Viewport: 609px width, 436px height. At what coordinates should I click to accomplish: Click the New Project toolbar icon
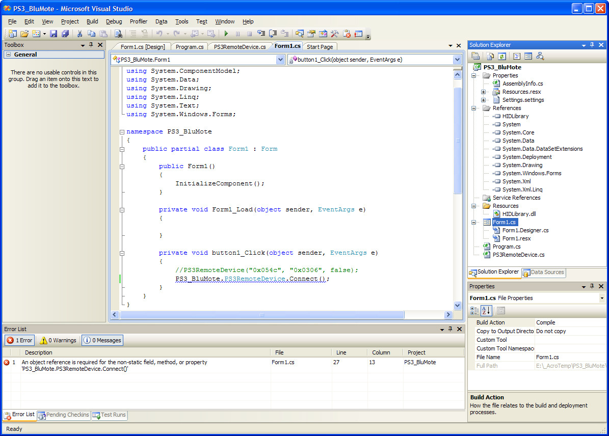pyautogui.click(x=12, y=34)
